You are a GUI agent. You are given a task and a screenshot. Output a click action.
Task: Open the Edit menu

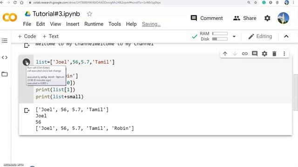pos(41,24)
